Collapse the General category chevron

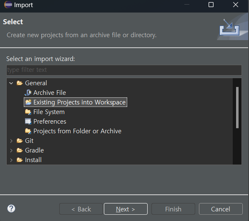(11, 83)
